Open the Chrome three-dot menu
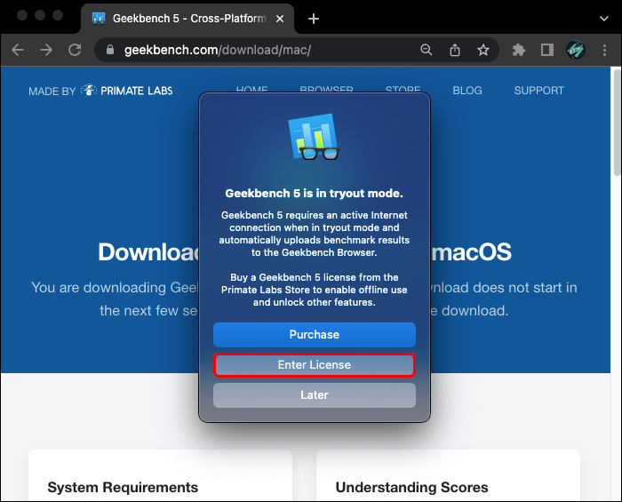The height and width of the screenshot is (502, 622). pos(604,50)
